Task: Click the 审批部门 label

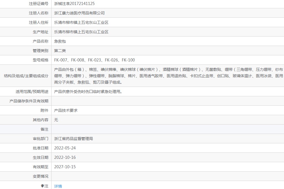Action: 40,139
